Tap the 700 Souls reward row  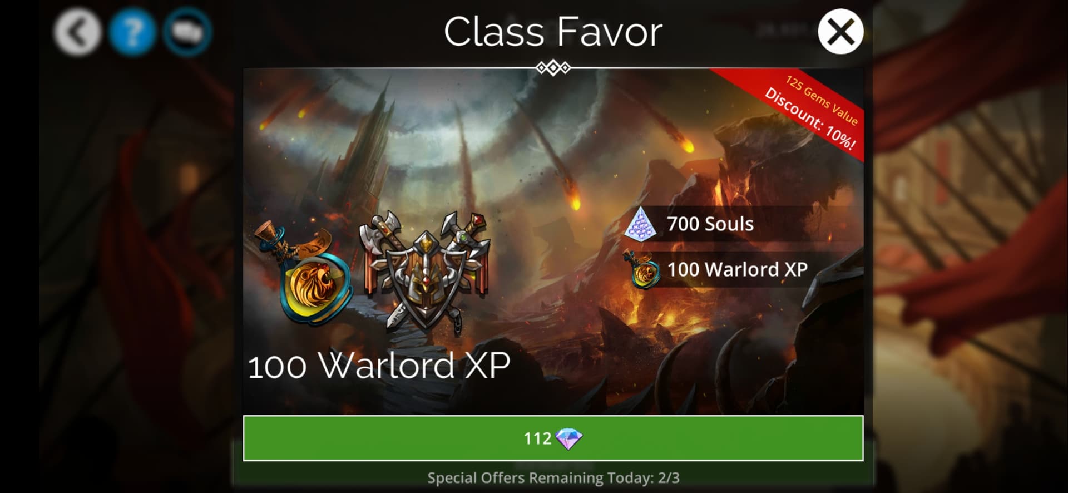tap(743, 224)
